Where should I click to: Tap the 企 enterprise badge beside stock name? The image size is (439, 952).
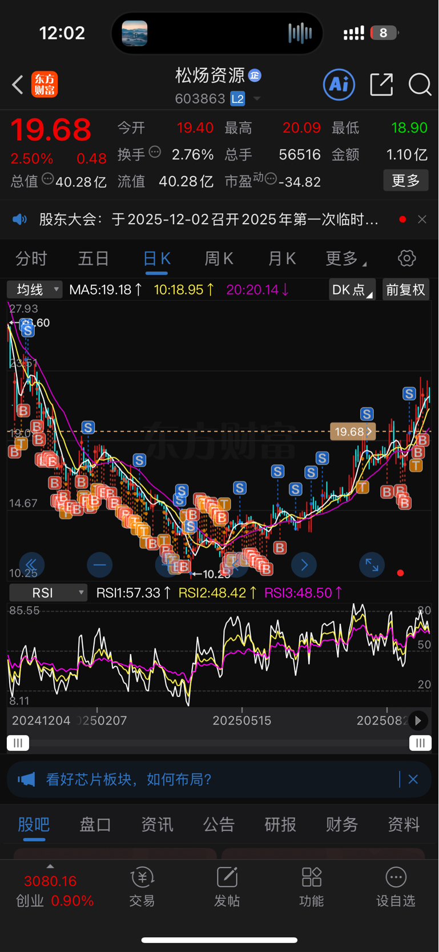point(255,75)
